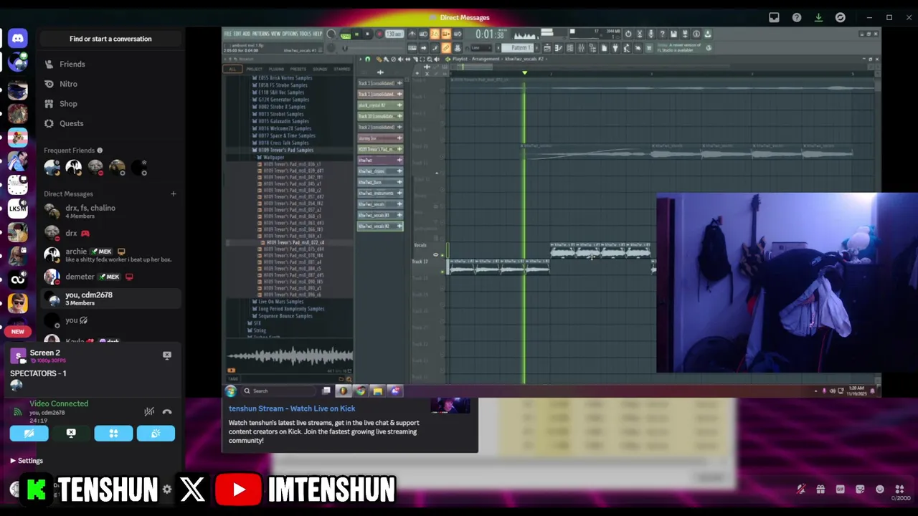This screenshot has width=918, height=516.
Task: Click green download update icon in title bar
Action: (818, 18)
